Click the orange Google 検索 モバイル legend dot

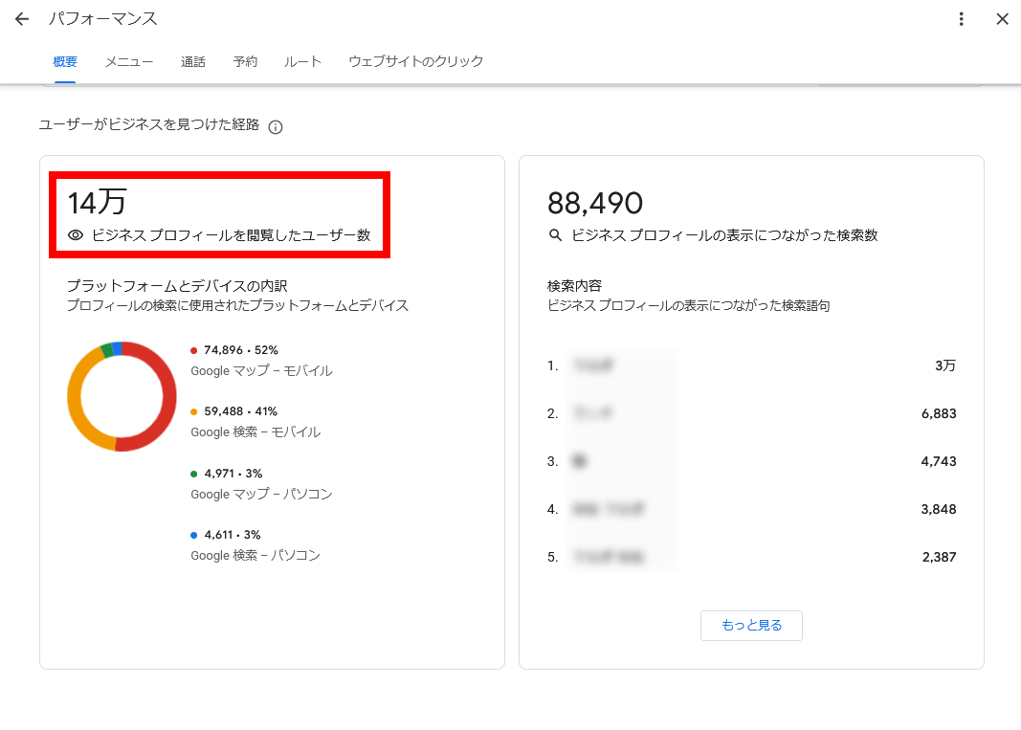point(194,412)
